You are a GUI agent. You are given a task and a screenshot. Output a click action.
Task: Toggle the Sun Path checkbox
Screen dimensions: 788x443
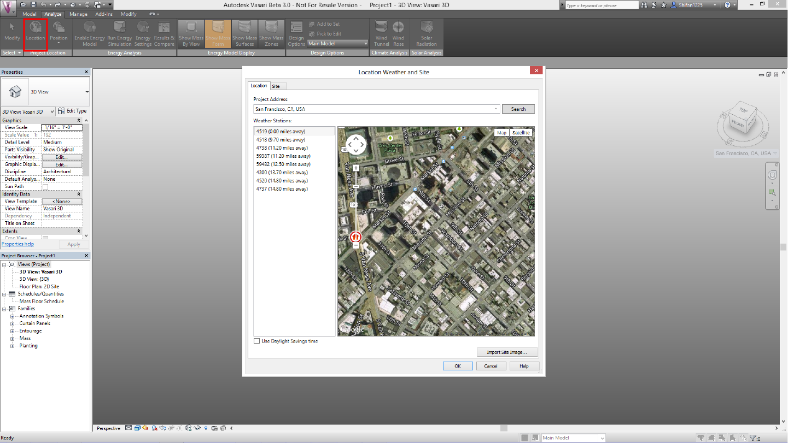click(x=45, y=186)
